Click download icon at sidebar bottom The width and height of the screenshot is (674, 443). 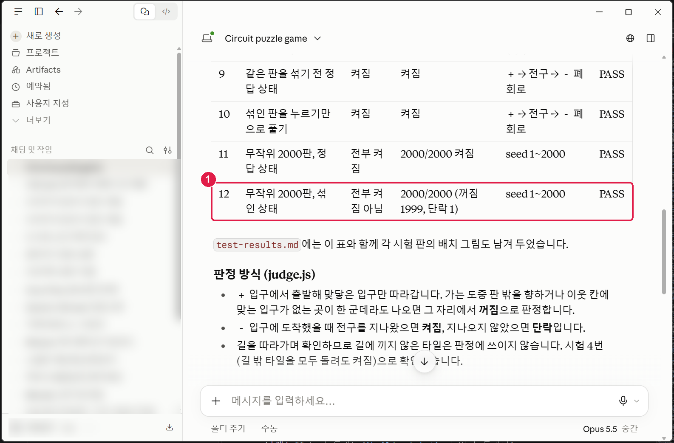pyautogui.click(x=170, y=428)
